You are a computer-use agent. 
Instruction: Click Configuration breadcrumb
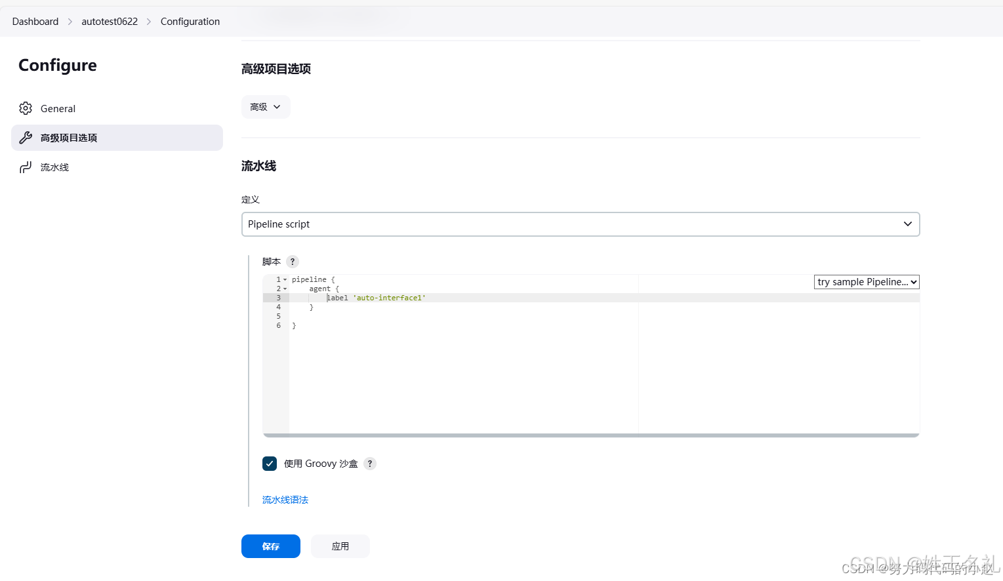click(190, 22)
